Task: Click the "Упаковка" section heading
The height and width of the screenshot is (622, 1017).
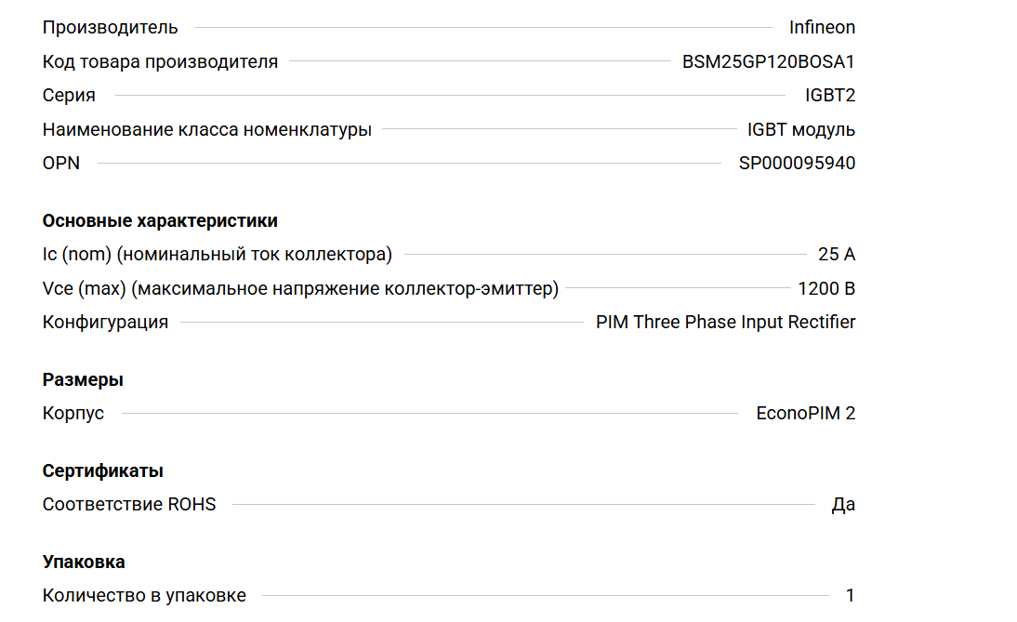Action: [84, 562]
